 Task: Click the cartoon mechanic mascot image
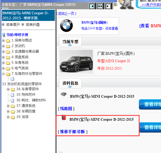(x=126, y=4)
